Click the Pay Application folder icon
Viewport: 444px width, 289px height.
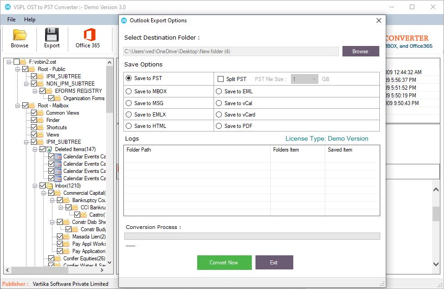(x=66, y=251)
